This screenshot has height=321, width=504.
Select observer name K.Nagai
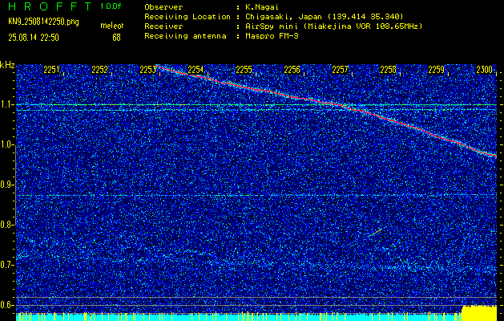tap(262, 7)
